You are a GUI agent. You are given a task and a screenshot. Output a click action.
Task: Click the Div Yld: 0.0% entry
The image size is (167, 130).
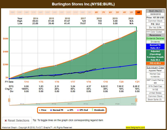155,28
